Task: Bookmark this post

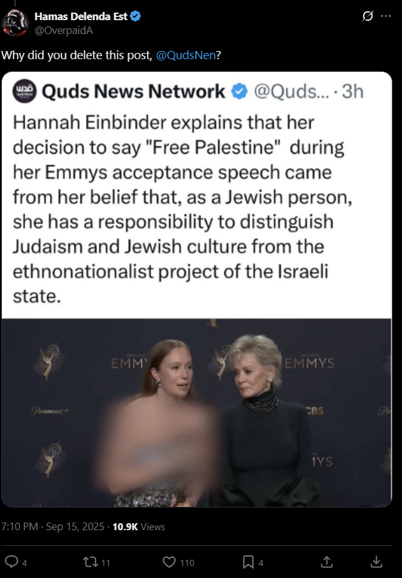Action: tap(248, 562)
